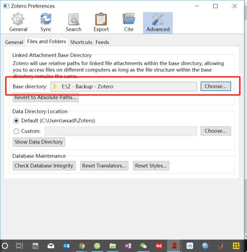Screen dimensions: 247x252
Task: Click the Zotero icon in the taskbar
Action: [x=174, y=246]
